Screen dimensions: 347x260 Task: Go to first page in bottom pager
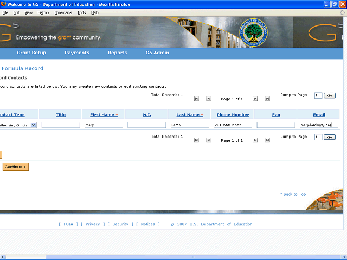(x=196, y=140)
